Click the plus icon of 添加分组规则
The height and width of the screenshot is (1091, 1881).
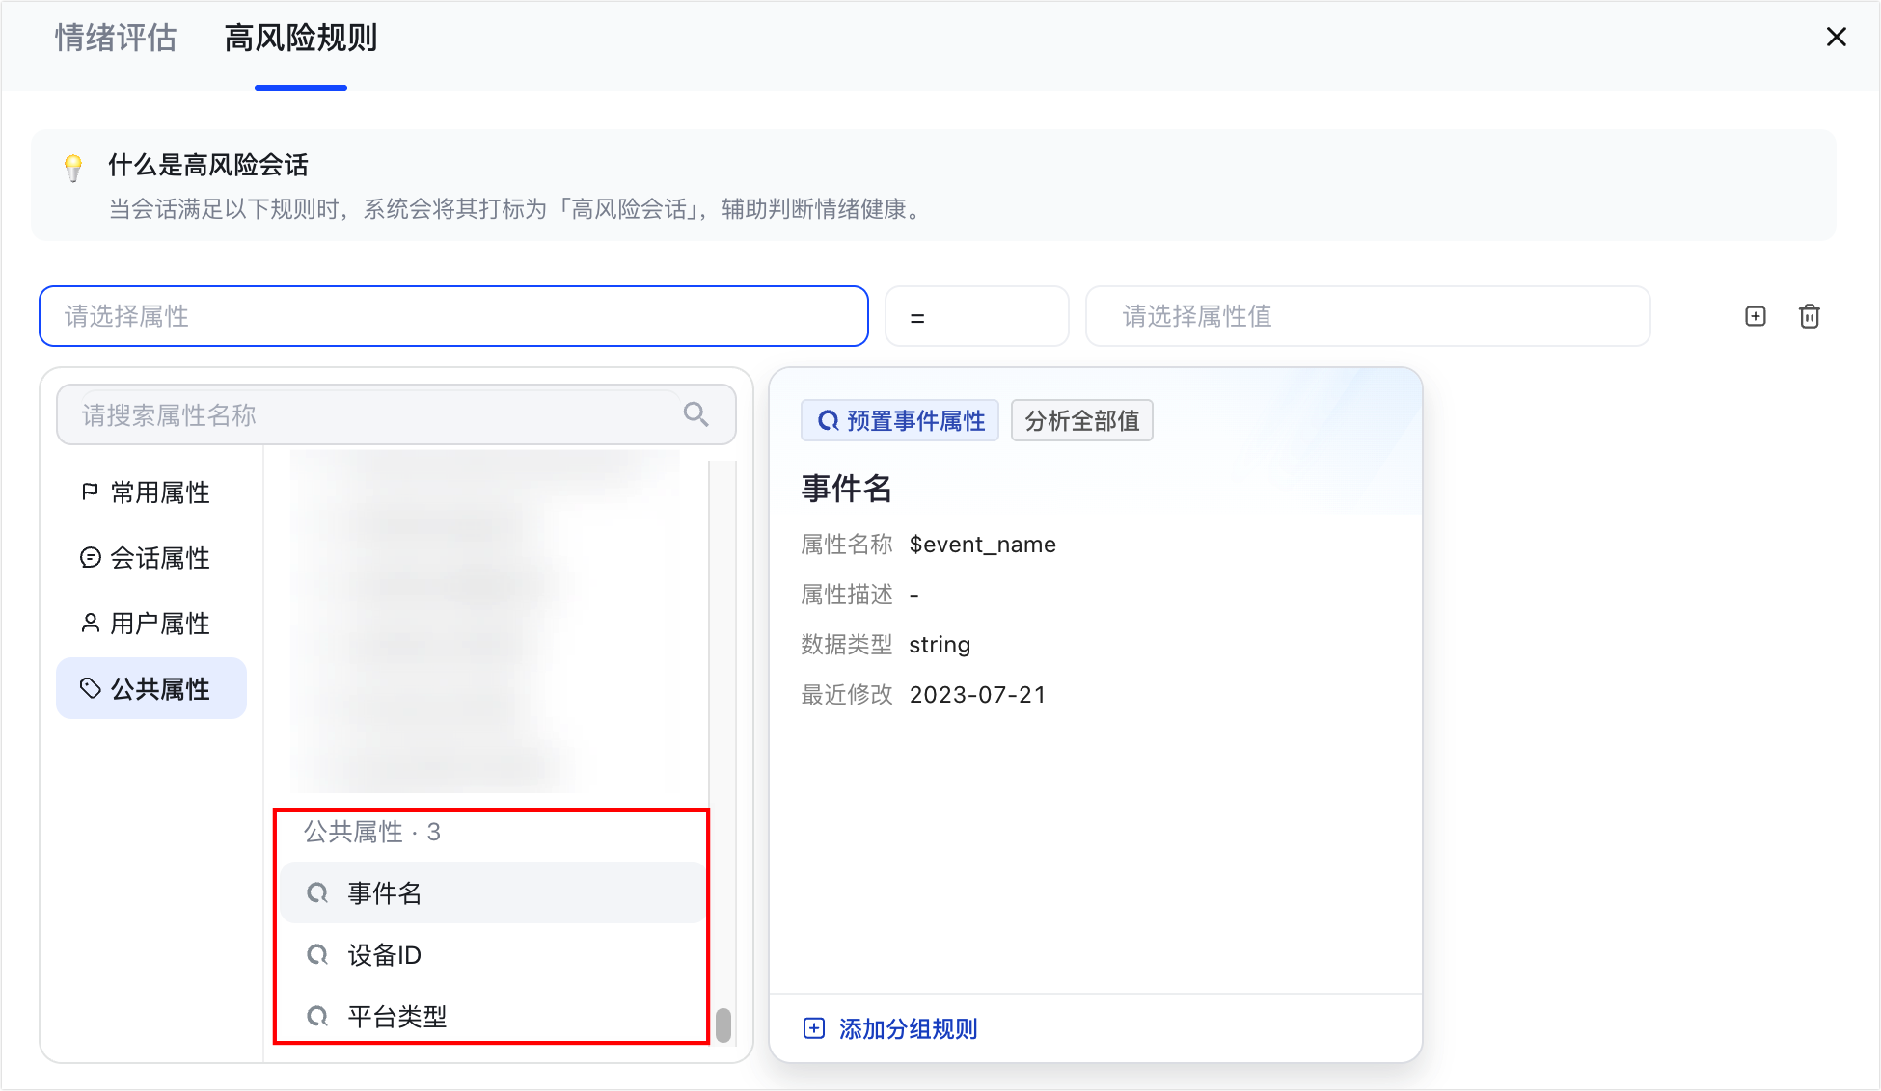(x=814, y=1028)
